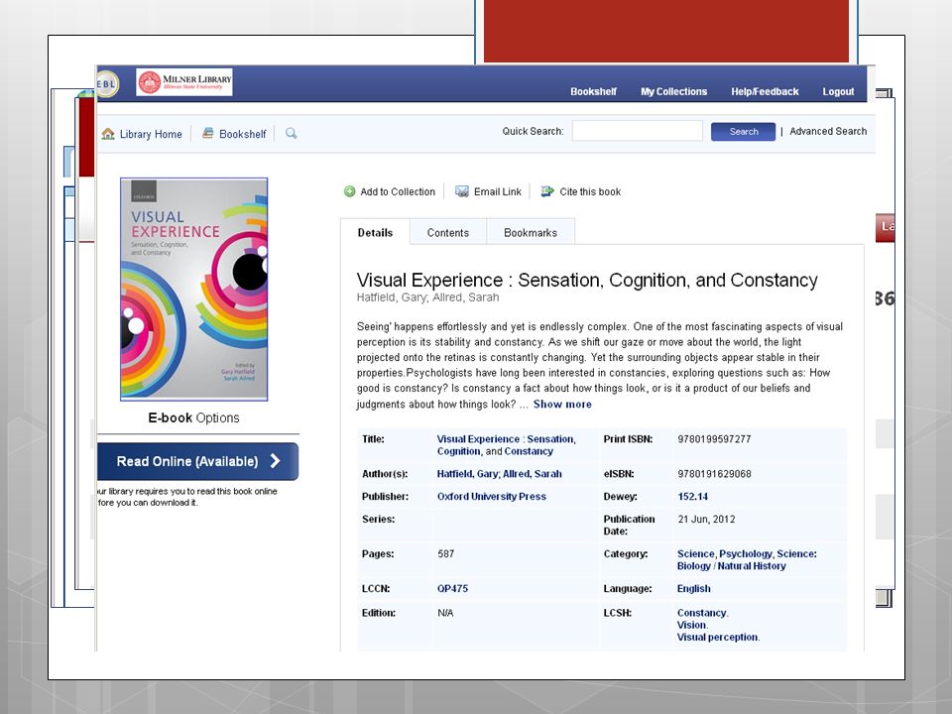Viewport: 952px width, 714px height.
Task: Click the gray author line under the title
Action: pyautogui.click(x=428, y=297)
